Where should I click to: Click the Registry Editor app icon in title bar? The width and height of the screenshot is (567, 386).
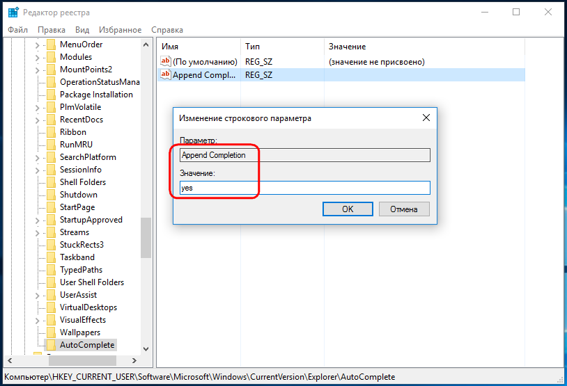(x=13, y=12)
